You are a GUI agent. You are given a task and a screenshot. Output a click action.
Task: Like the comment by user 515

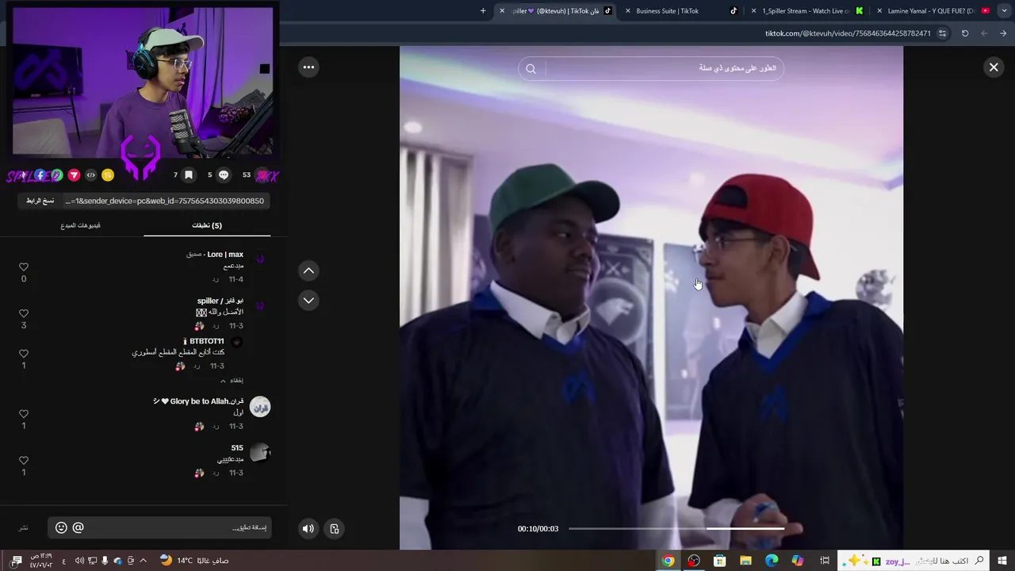click(x=24, y=461)
